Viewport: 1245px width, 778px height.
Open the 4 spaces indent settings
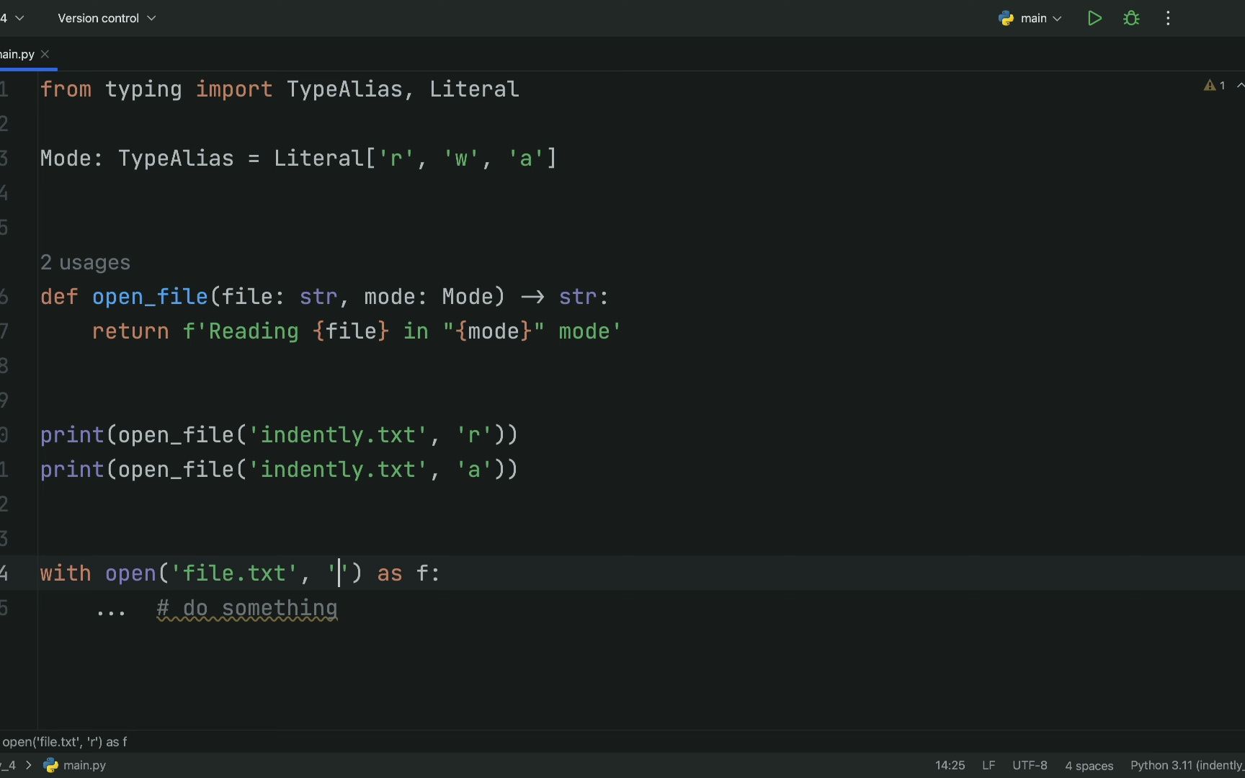pos(1089,765)
